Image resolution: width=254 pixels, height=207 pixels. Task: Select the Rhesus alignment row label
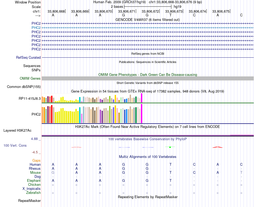click(35, 168)
